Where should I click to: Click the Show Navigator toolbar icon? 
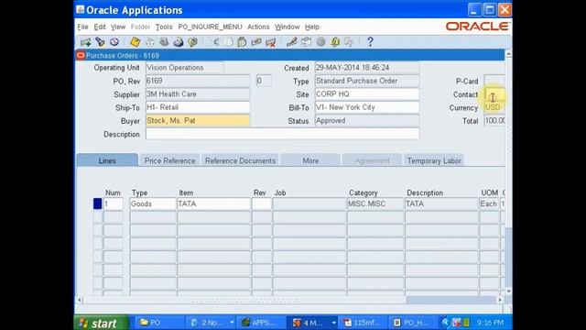[114, 42]
